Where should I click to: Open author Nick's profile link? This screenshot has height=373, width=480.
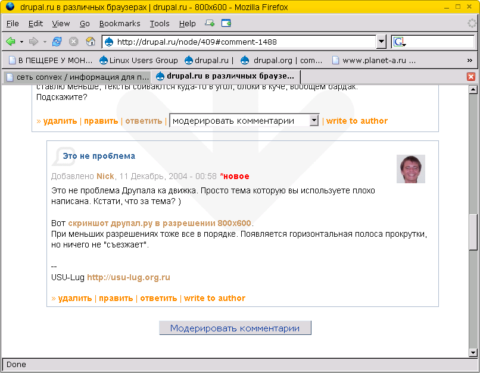[105, 177]
